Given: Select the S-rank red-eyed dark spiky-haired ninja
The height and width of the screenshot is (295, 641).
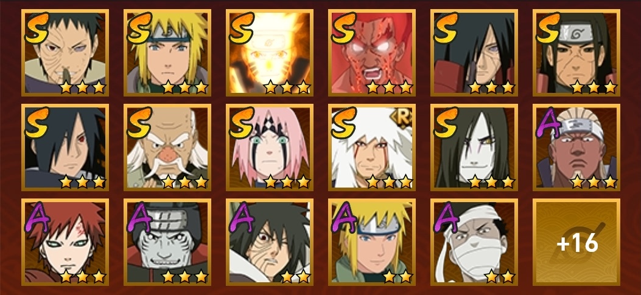Looking at the screenshot, I should [65, 147].
